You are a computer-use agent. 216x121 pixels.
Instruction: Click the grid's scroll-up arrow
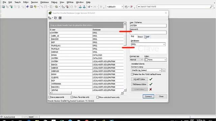point(125,24)
